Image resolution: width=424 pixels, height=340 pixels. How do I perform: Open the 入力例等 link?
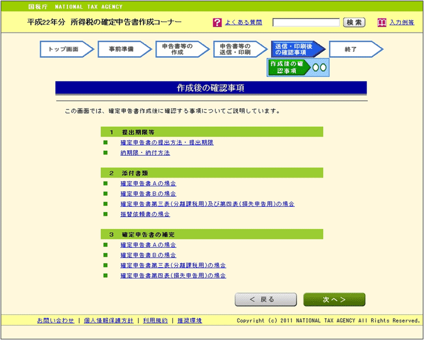click(401, 23)
